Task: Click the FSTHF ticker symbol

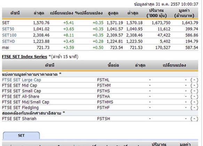Action: pyautogui.click(x=103, y=108)
